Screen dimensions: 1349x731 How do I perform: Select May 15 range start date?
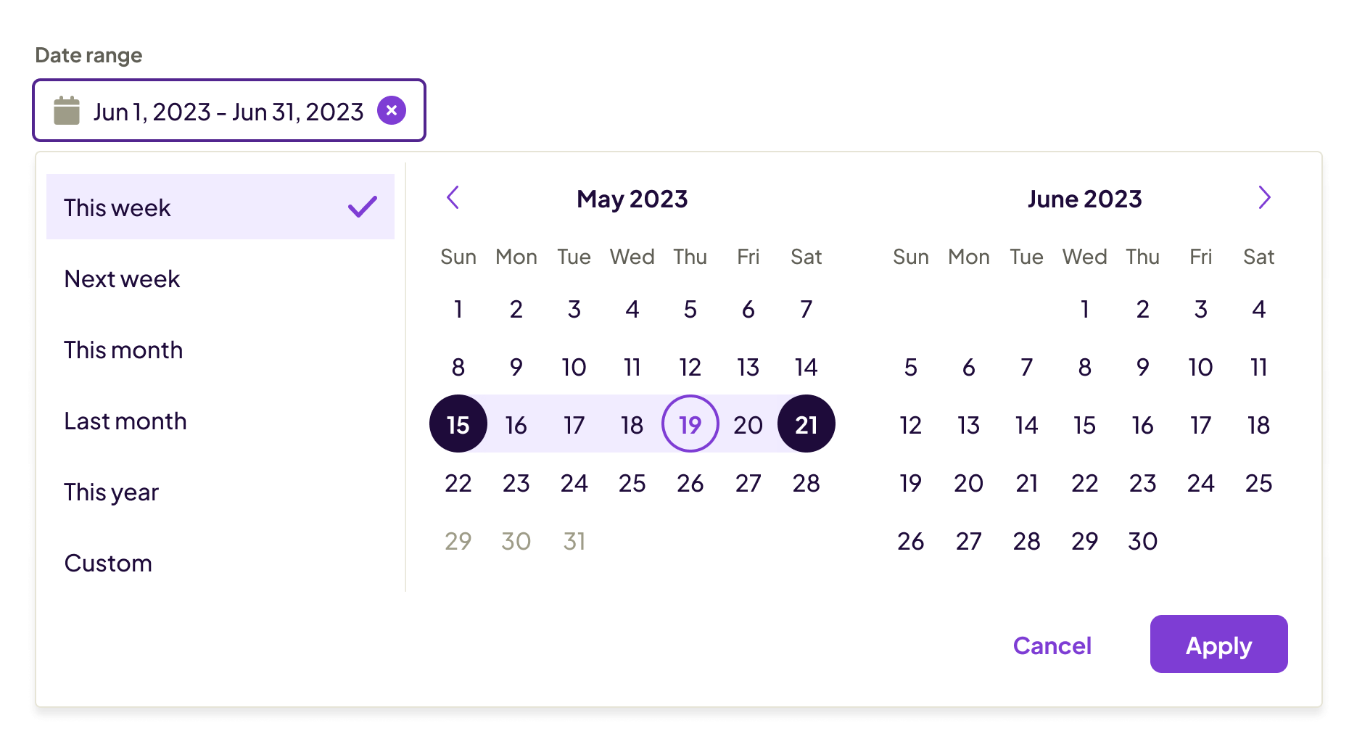(x=458, y=424)
